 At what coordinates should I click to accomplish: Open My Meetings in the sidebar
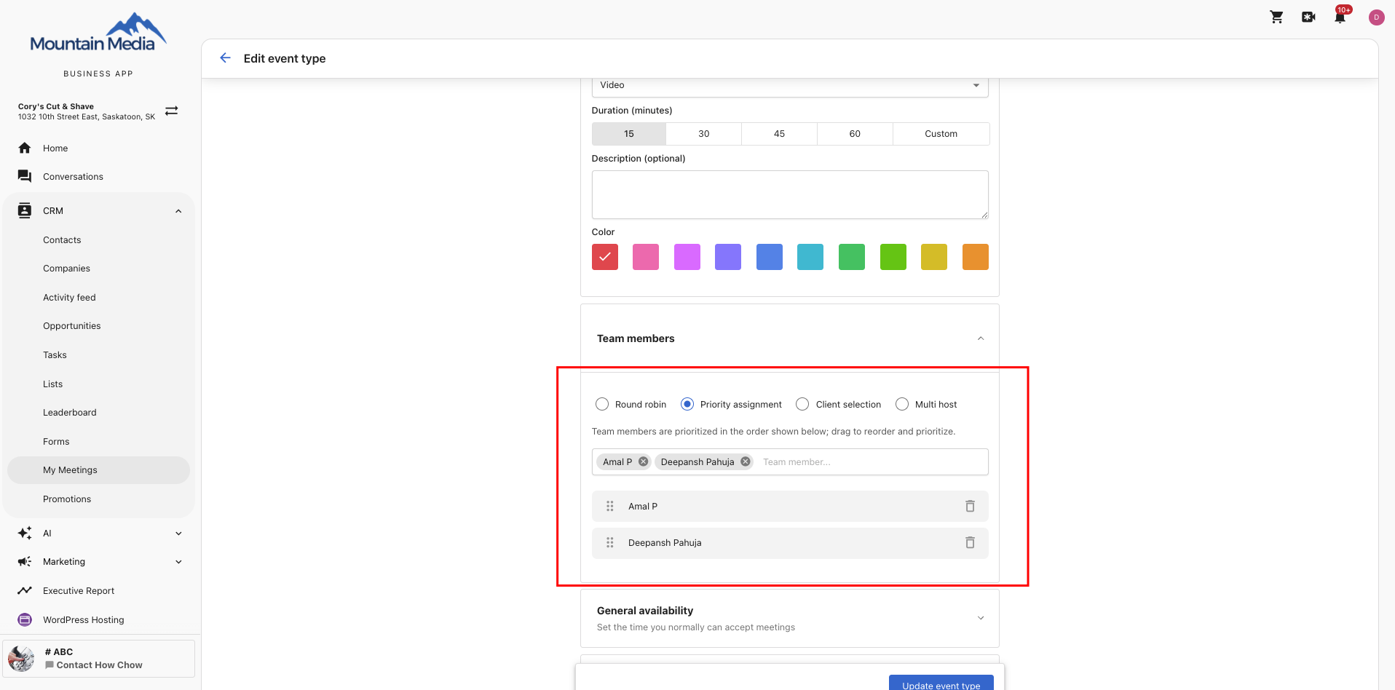tap(98, 470)
